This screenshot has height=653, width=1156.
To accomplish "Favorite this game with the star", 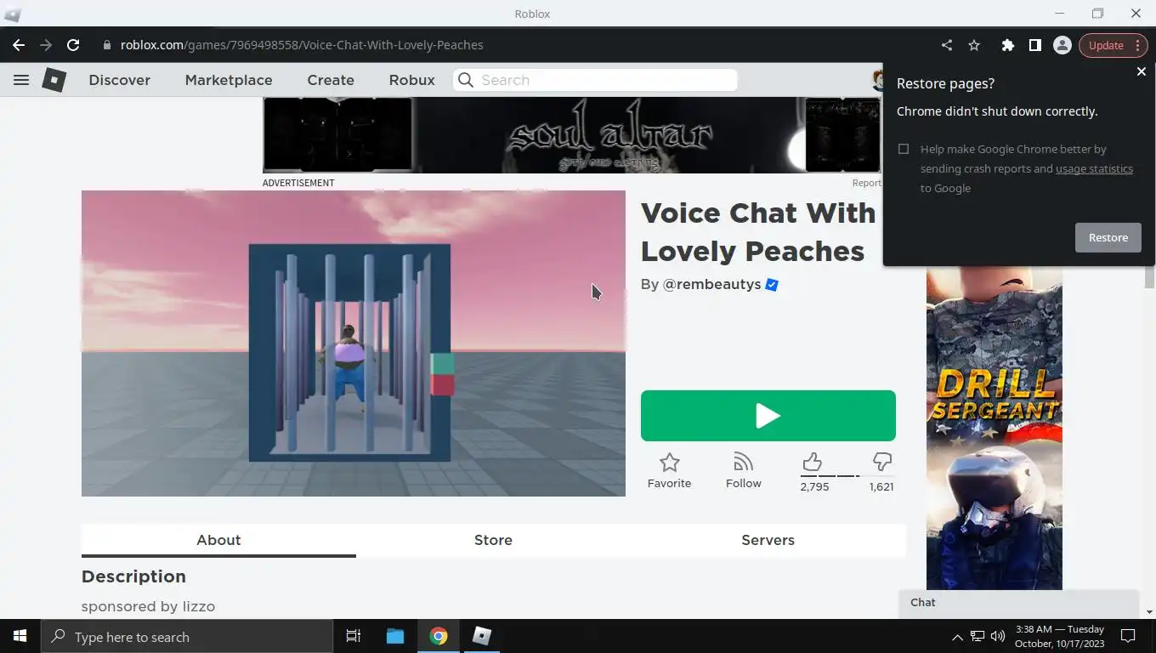I will 670,462.
